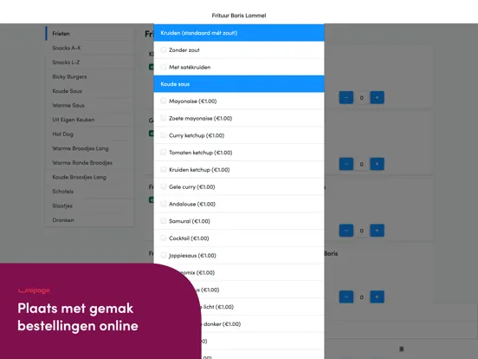Select the Andalouse (€1.00) checkbox
This screenshot has width=478, height=359.
[x=164, y=204]
